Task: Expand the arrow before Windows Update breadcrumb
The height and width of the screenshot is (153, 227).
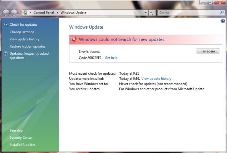Action: pos(57,13)
